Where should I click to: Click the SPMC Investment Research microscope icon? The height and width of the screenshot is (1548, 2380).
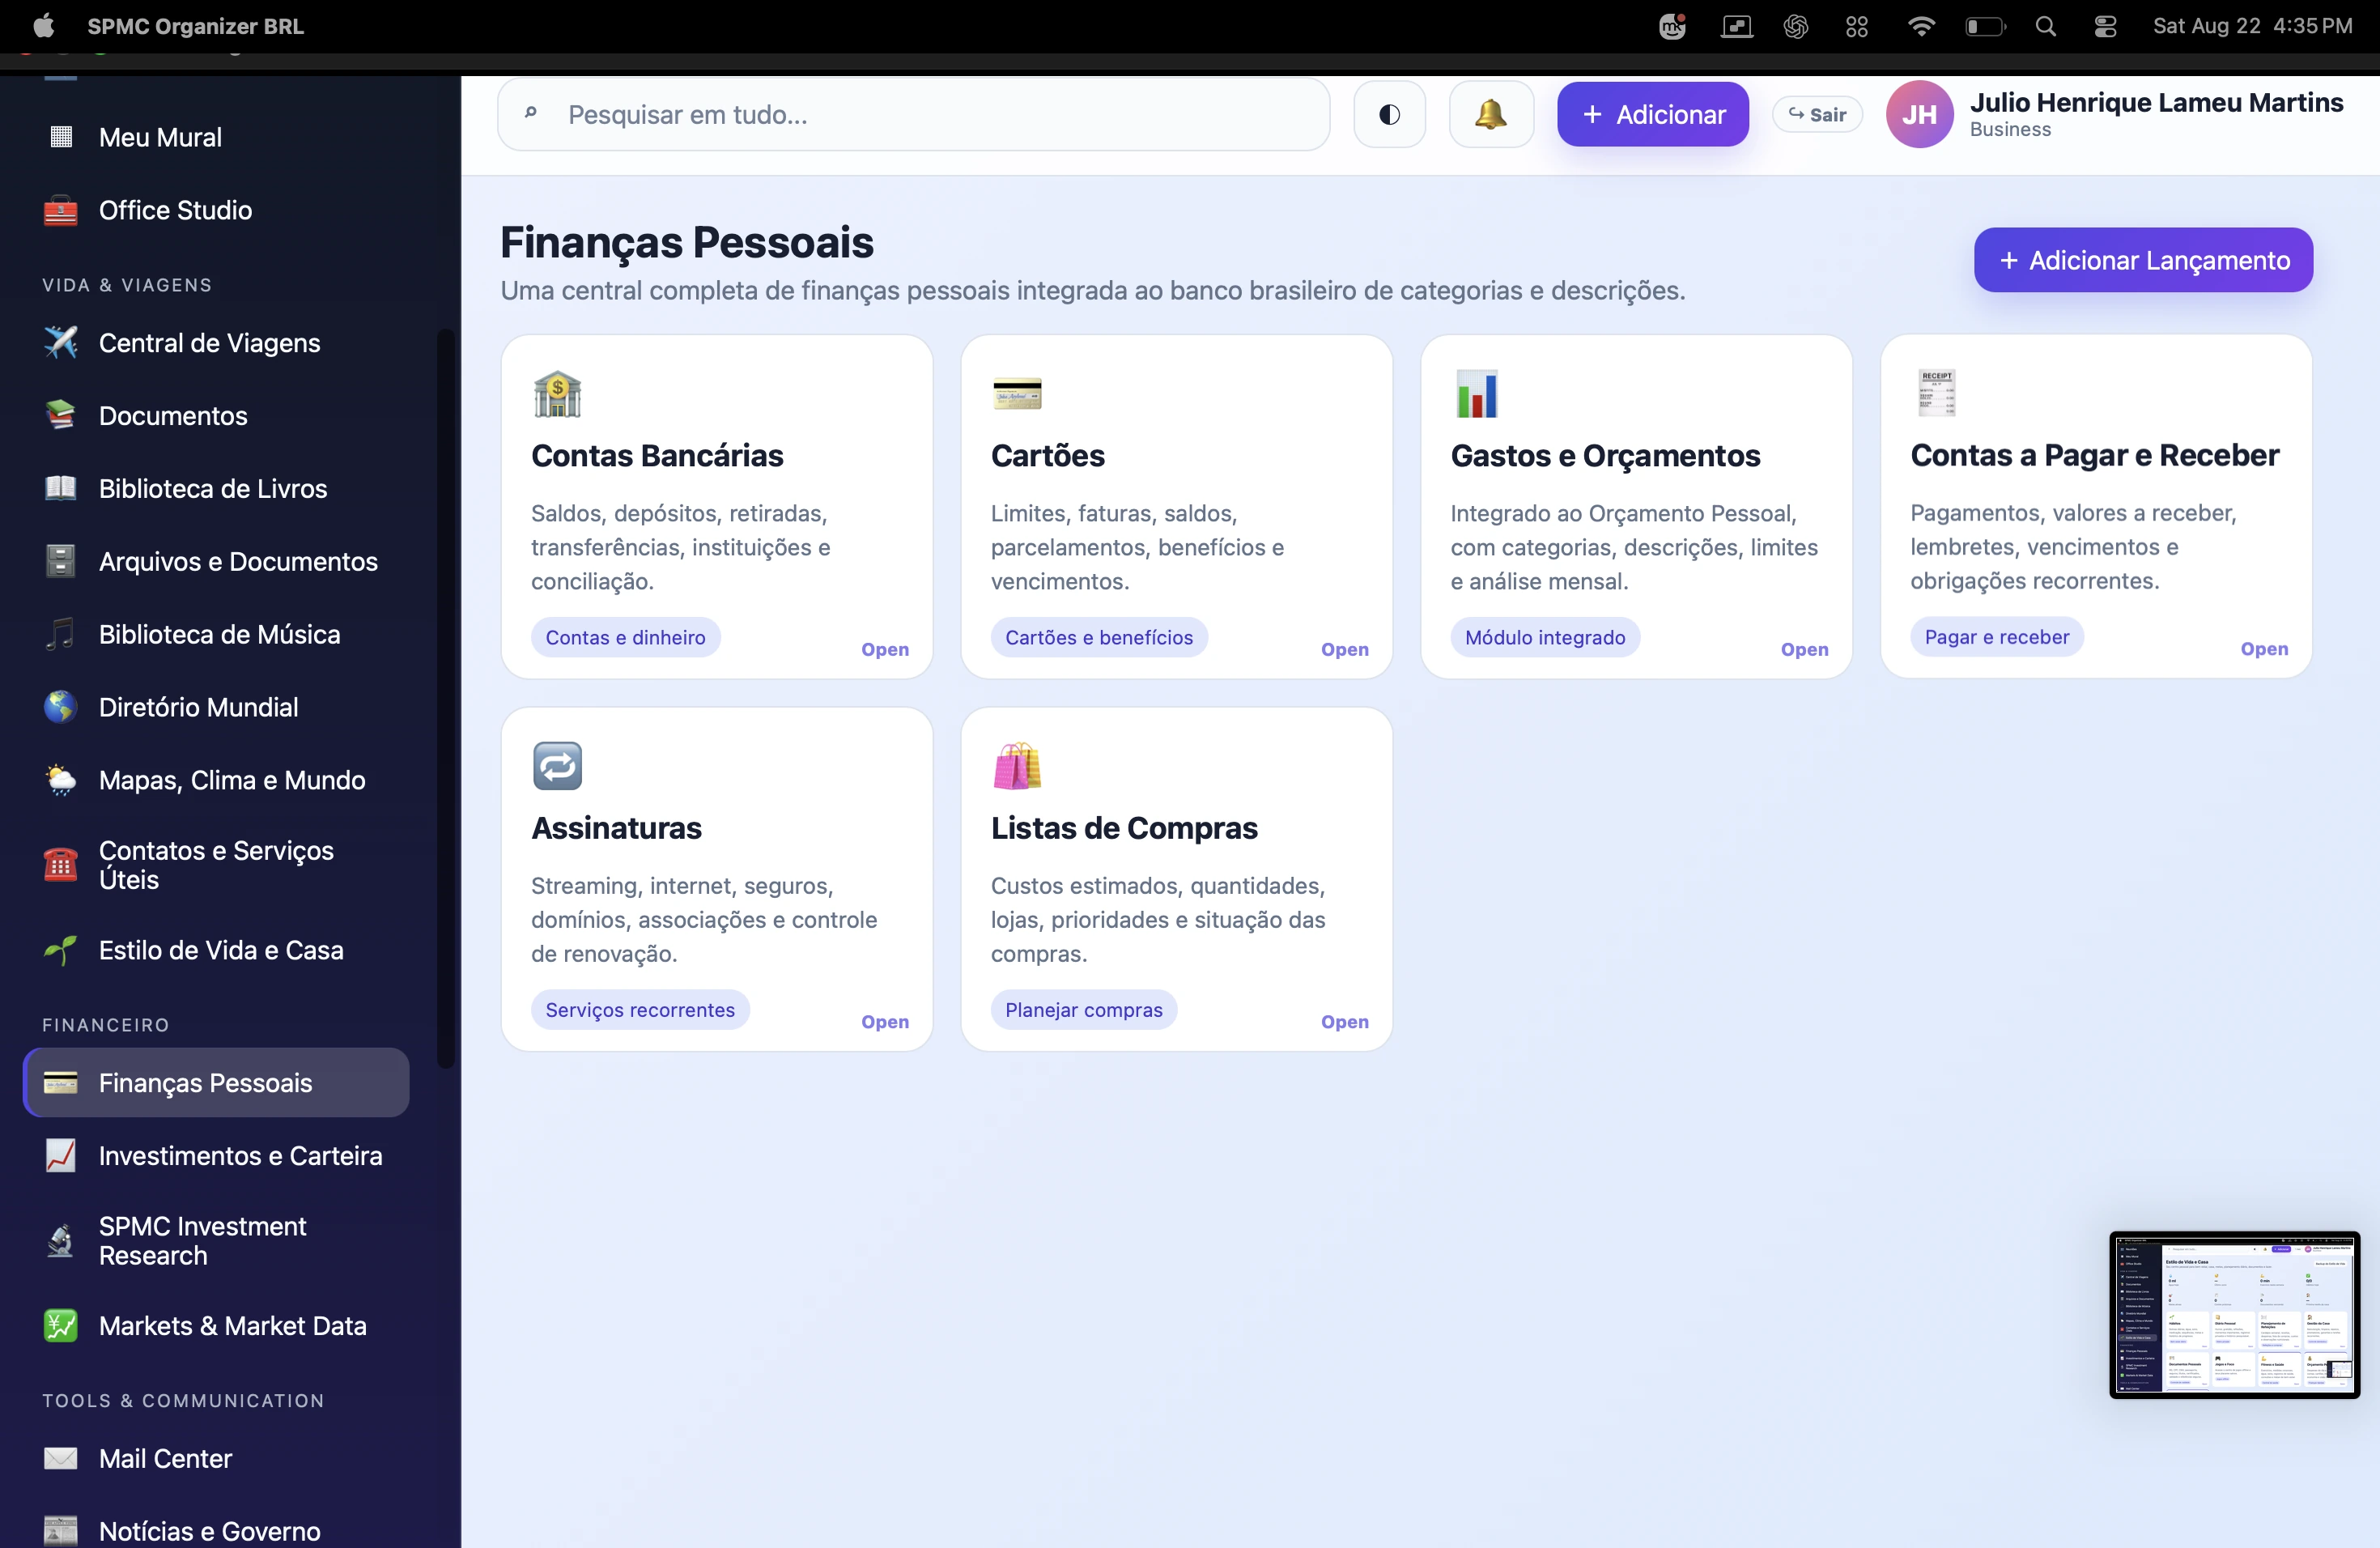tap(61, 1241)
